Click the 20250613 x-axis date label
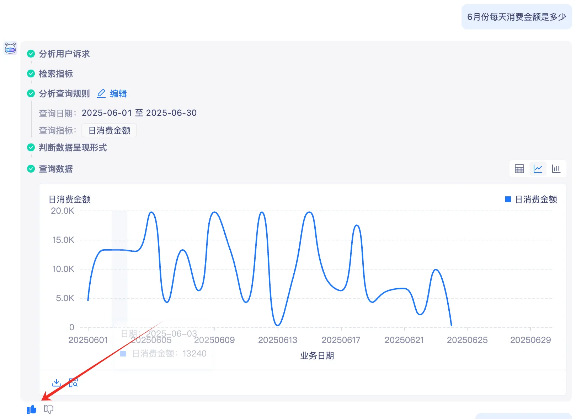The width and height of the screenshot is (576, 419). 277,340
